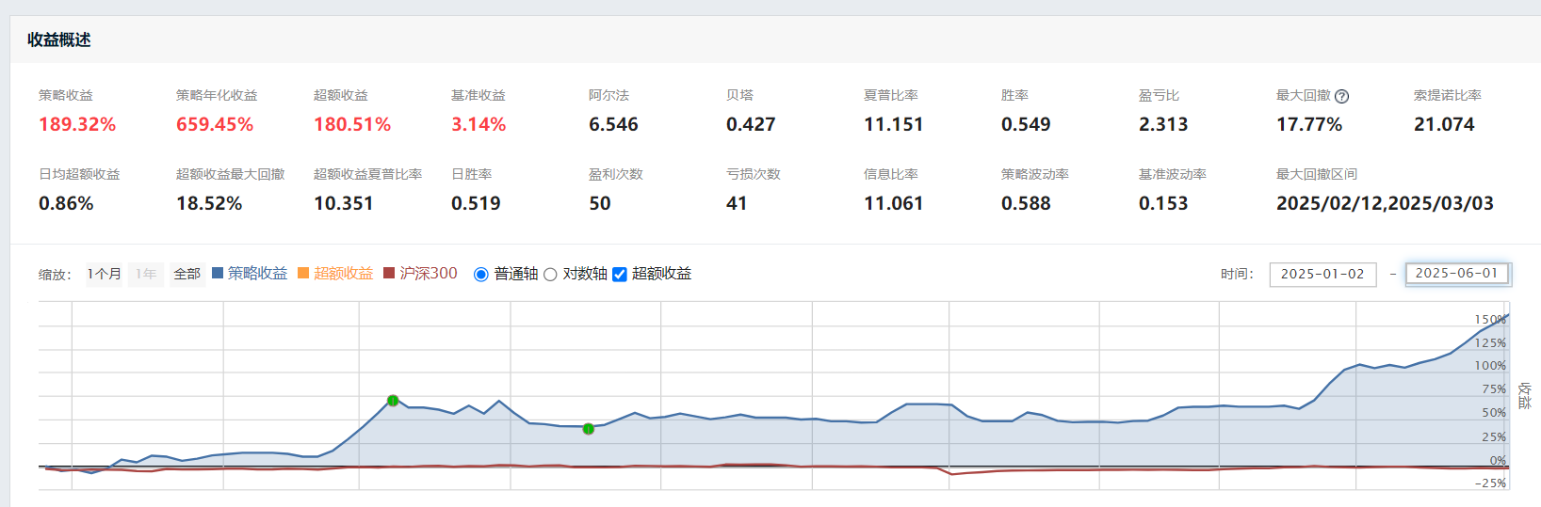Screen dimensions: 1541x507
Task: Set zoom range to 全部
Action: pos(187,274)
